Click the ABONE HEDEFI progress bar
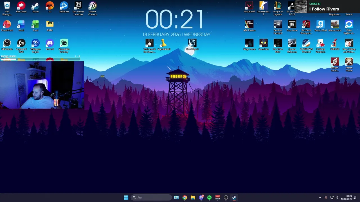This screenshot has width=360, height=202. pos(40,59)
